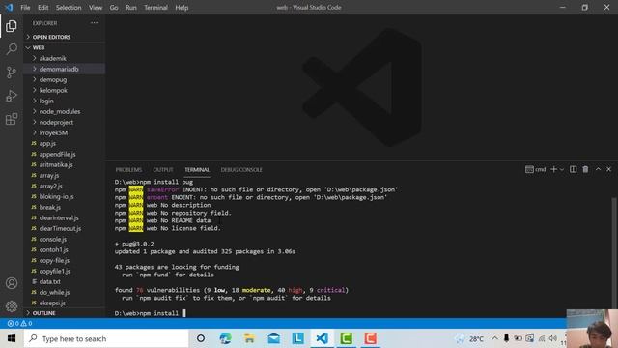Open Mail app from taskbar
The height and width of the screenshot is (348, 618).
click(x=273, y=338)
